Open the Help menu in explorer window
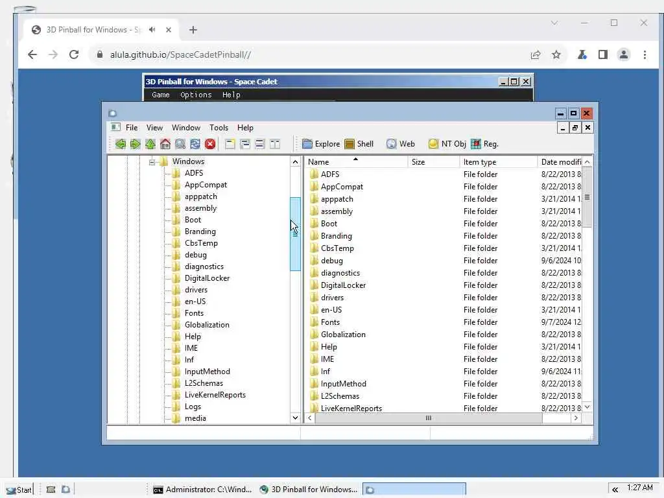Viewport: 664px width, 498px height. pyautogui.click(x=245, y=128)
